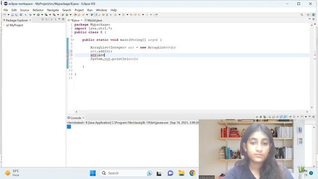This screenshot has height=179, width=318.
Task: Click Display Selected Console icon
Action: coord(294,117)
